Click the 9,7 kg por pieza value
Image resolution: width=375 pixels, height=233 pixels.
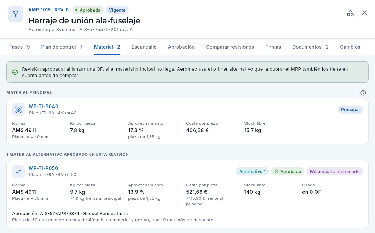pos(77,192)
